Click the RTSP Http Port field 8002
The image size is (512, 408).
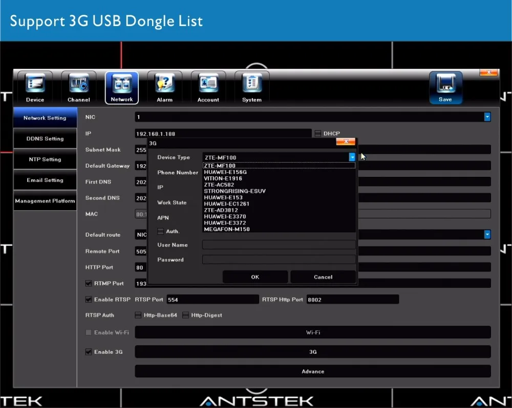coord(353,300)
